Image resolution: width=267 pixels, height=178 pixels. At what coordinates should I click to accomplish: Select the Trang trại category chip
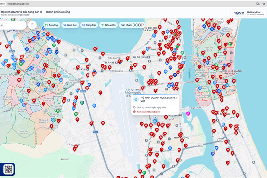click(x=89, y=25)
